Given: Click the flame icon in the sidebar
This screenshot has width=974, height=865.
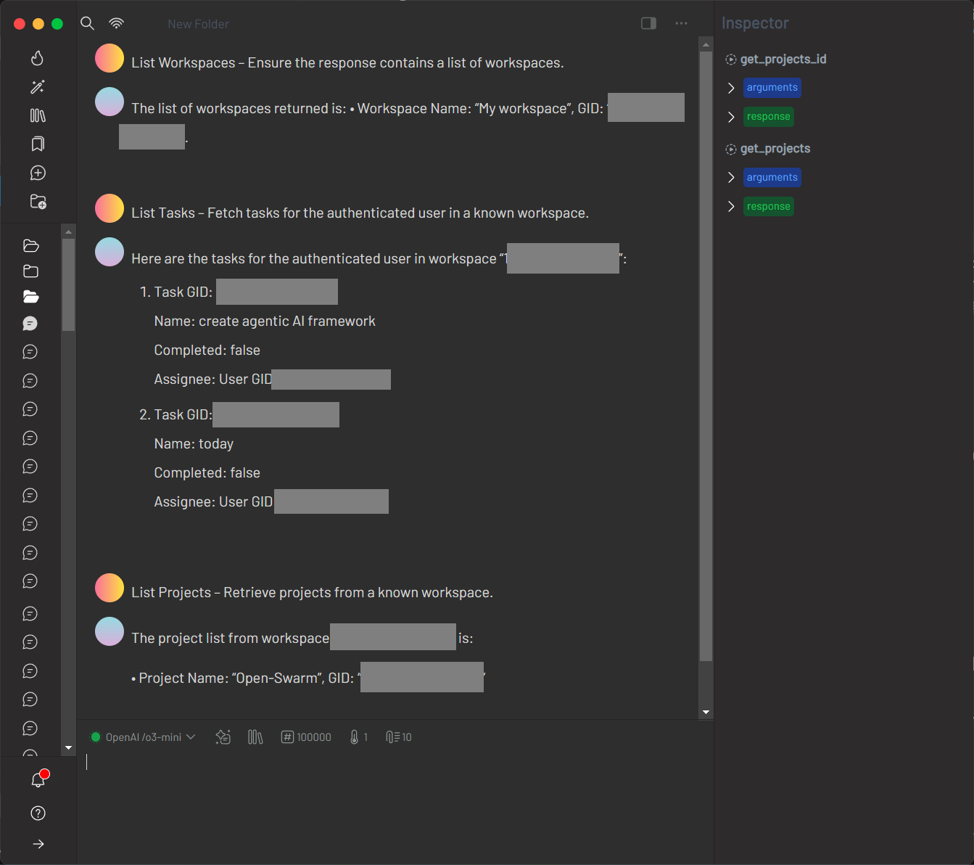Looking at the screenshot, I should pyautogui.click(x=38, y=58).
